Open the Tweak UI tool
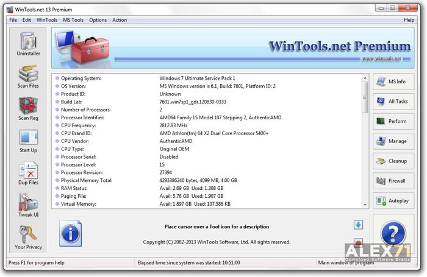The image size is (427, 277). coord(28,205)
